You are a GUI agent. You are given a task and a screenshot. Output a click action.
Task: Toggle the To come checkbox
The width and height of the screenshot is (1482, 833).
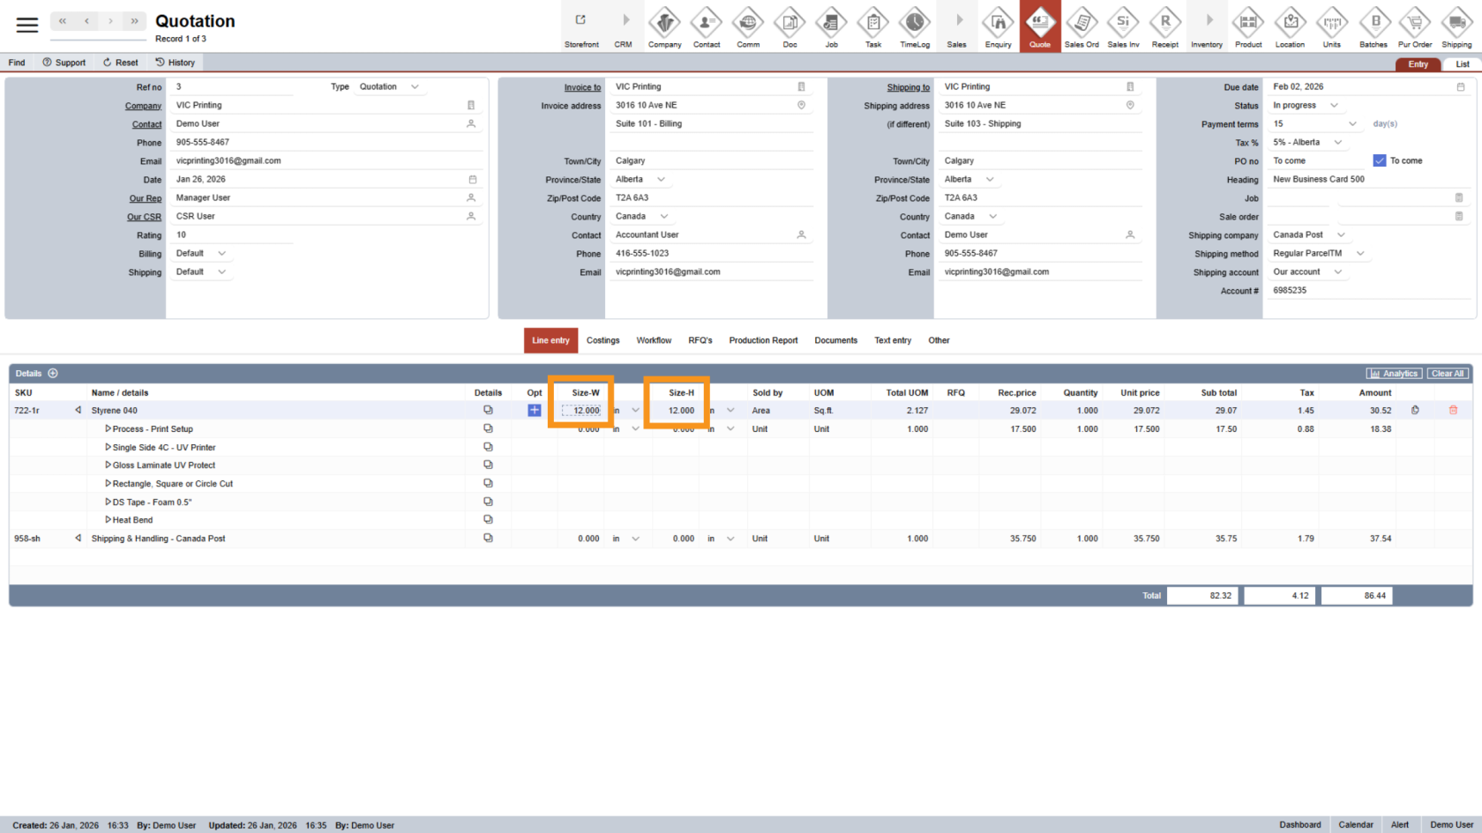1380,160
